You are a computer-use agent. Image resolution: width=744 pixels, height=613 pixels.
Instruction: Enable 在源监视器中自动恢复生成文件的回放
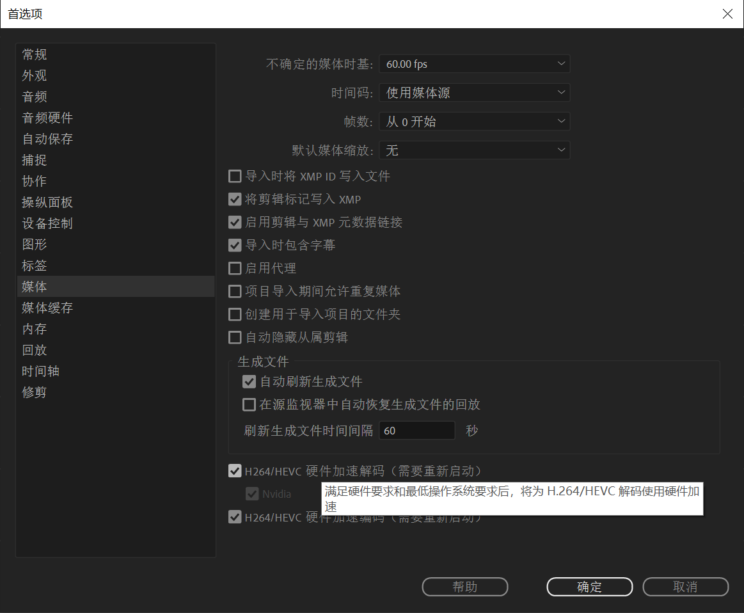(249, 404)
